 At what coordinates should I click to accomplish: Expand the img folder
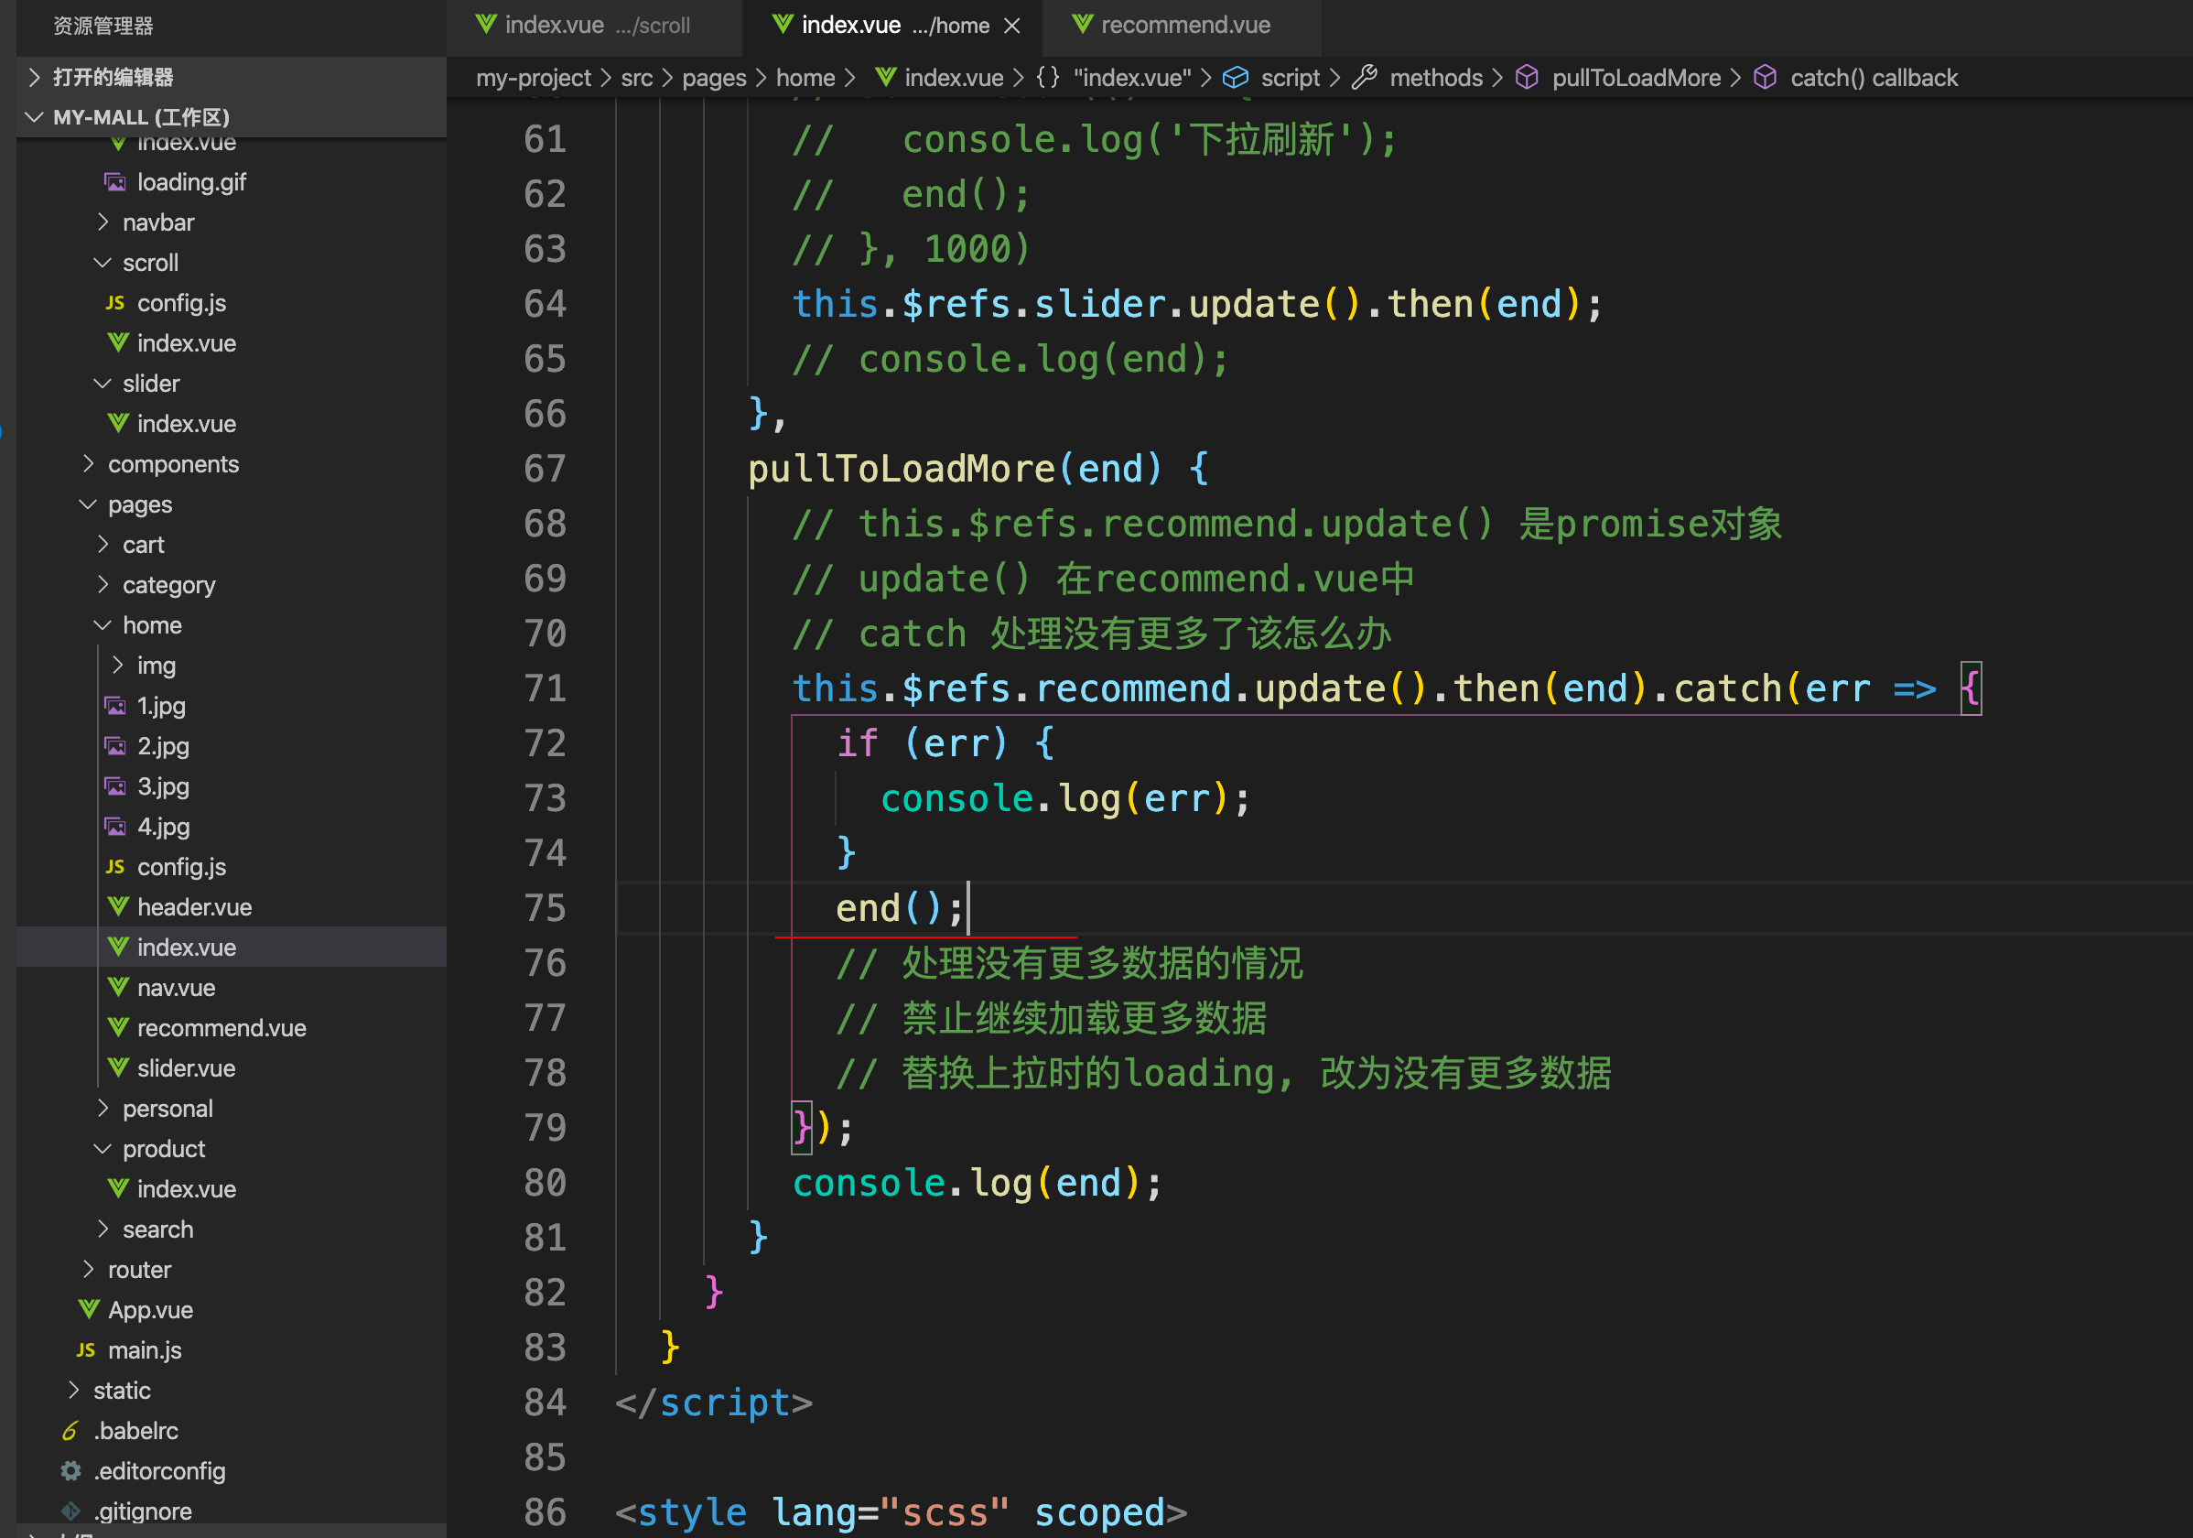pos(117,665)
